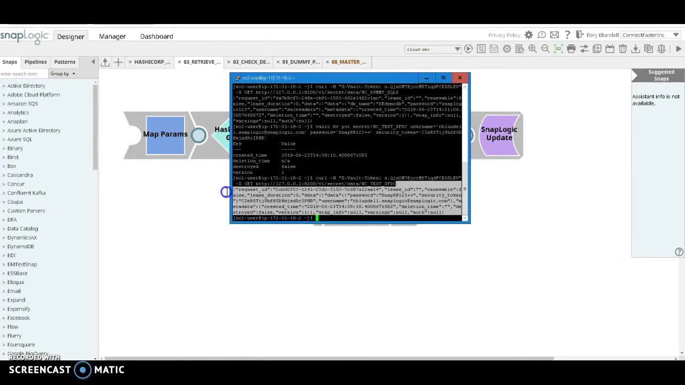685x385 pixels.
Task: Log out using the exit-door icon
Action: pos(580,35)
